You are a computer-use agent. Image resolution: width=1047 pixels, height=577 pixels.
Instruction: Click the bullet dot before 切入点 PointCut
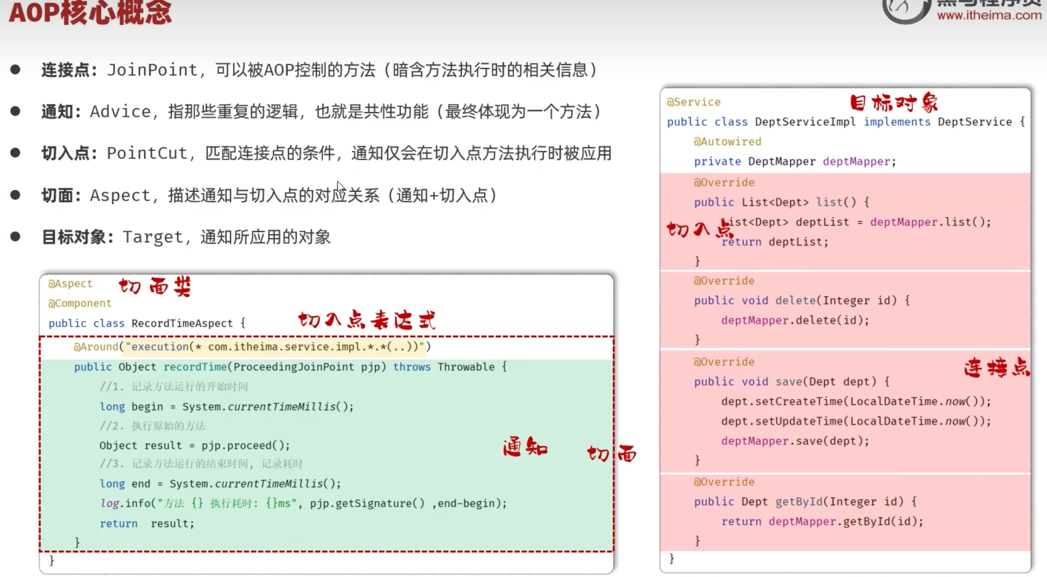(16, 153)
